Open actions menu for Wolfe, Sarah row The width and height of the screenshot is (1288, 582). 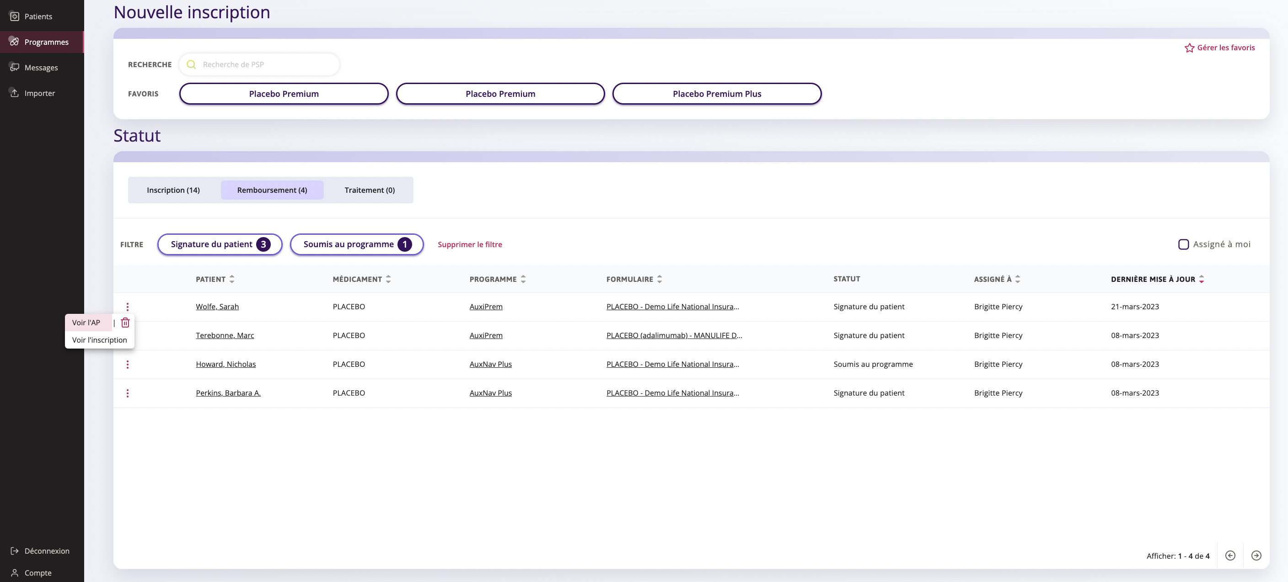tap(128, 307)
